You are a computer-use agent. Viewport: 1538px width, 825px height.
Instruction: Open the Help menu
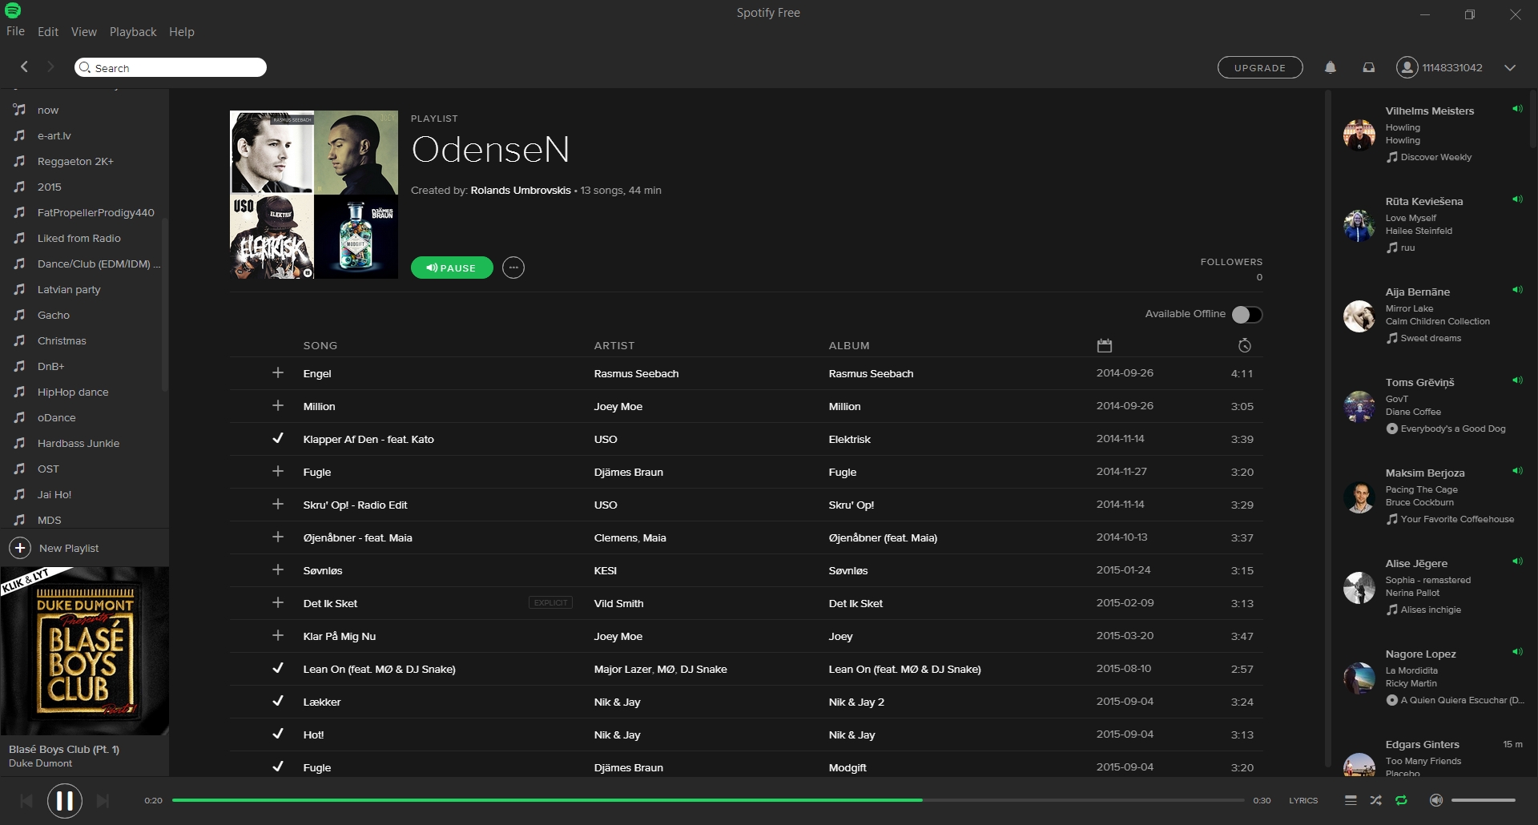[x=182, y=32]
